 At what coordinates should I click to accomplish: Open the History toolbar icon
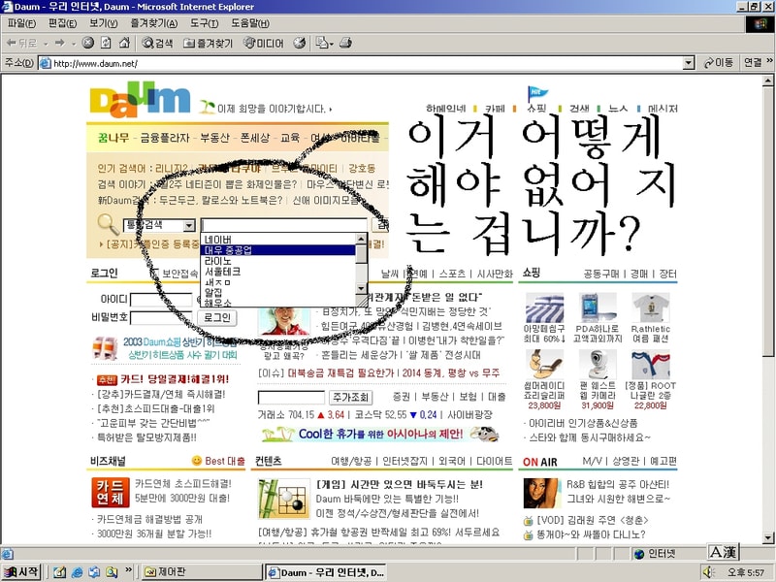pyautogui.click(x=300, y=43)
